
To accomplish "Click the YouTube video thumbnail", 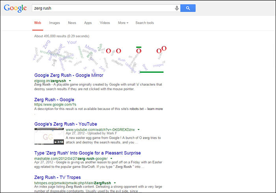I will point(49,136).
